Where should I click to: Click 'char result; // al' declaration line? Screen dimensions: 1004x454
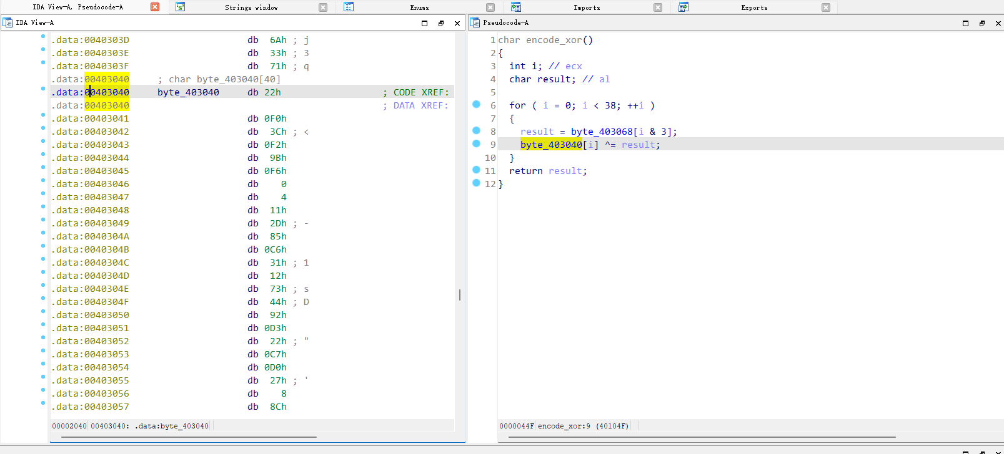tap(559, 79)
